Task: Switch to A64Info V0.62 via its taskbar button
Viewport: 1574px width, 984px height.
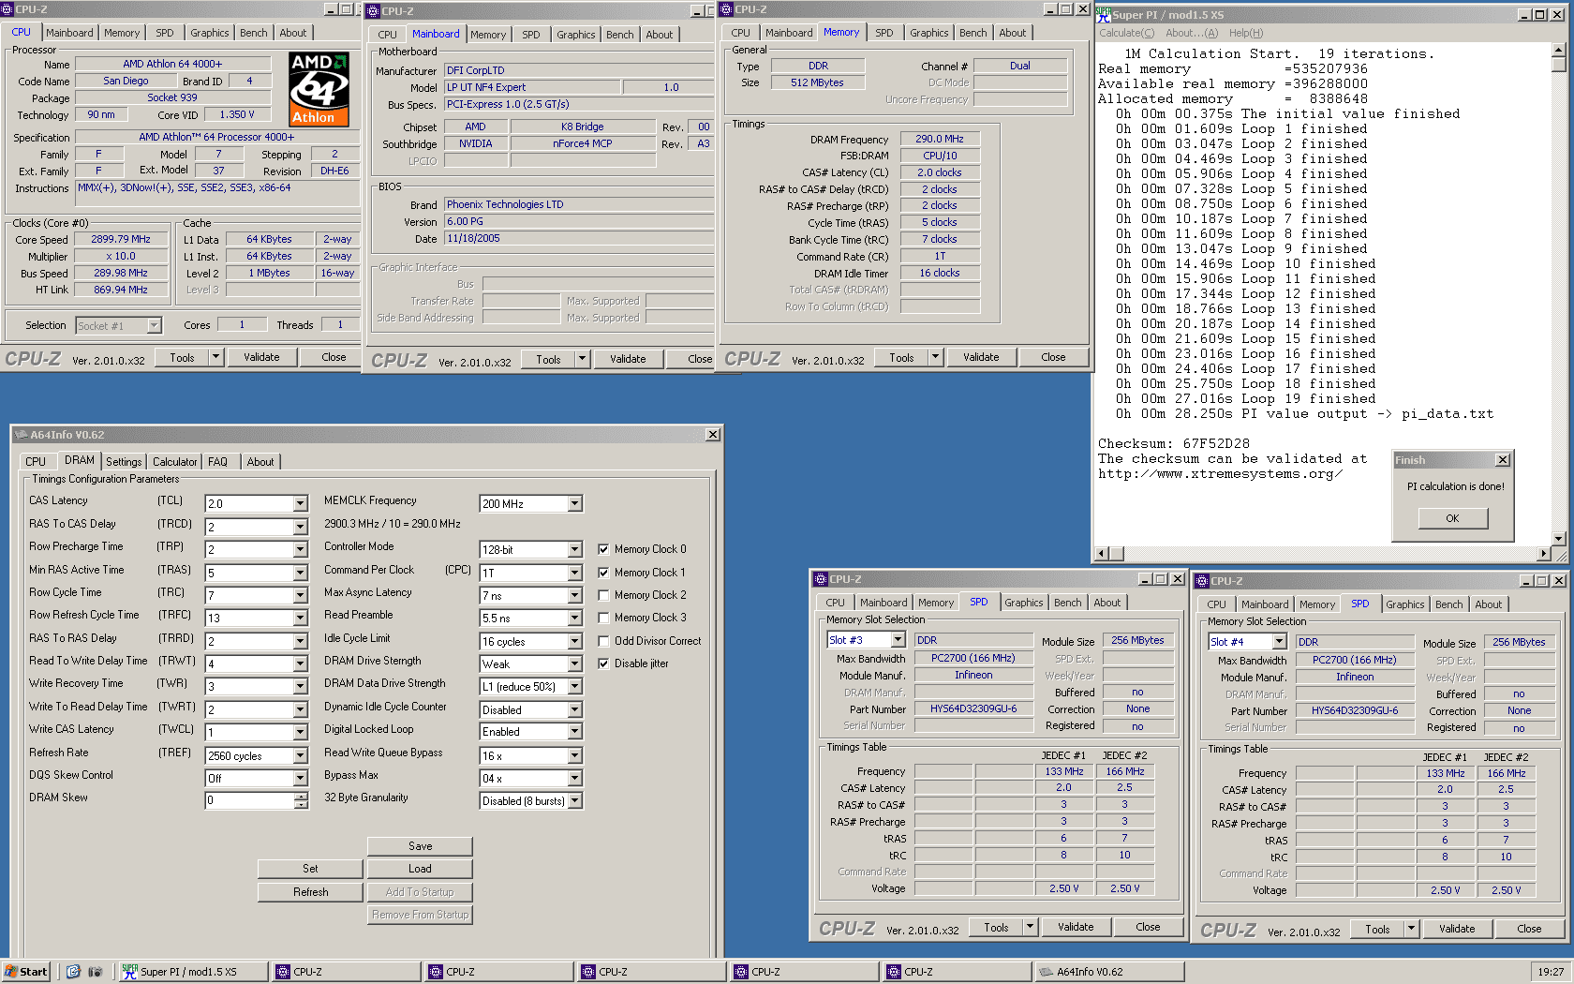Action: click(1109, 972)
